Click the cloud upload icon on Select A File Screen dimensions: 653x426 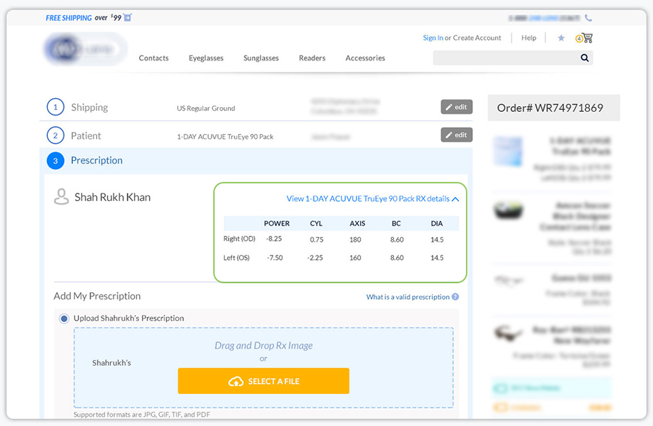(235, 381)
